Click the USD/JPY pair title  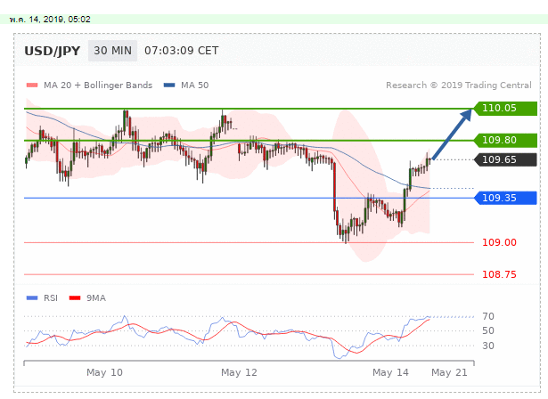click(52, 51)
